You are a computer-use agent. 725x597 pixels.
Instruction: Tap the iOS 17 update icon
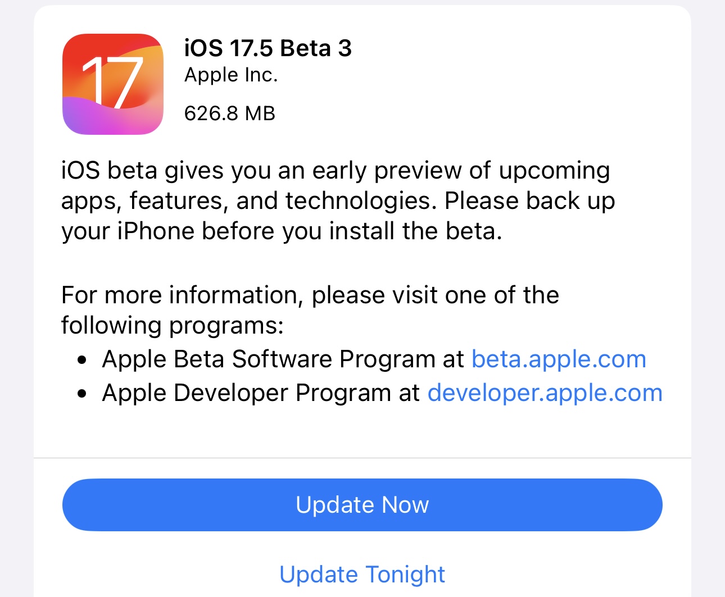point(113,84)
